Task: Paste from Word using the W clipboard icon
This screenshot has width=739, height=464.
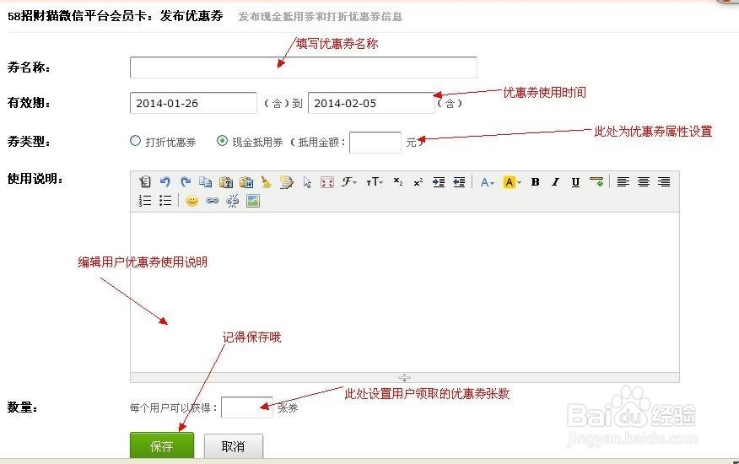Action: pyautogui.click(x=246, y=181)
